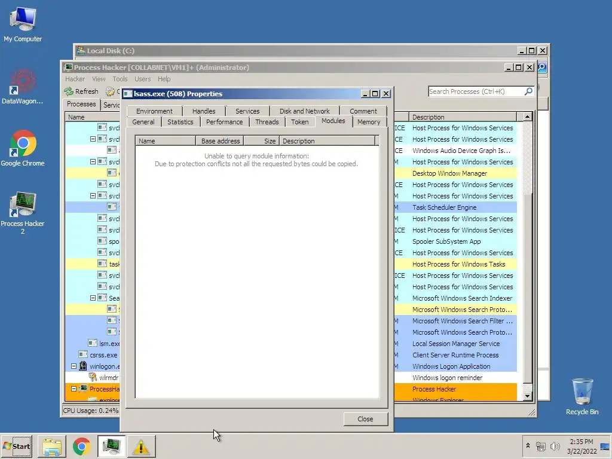Open the Services tab in lsass properties
Viewport: 612px width, 459px height.
pos(247,111)
